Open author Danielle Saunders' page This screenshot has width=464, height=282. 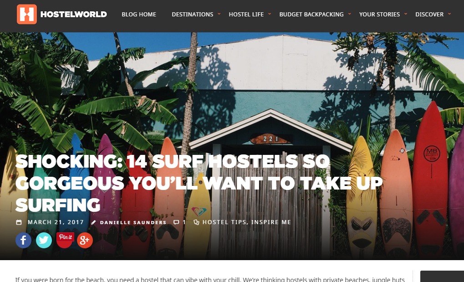[133, 222]
